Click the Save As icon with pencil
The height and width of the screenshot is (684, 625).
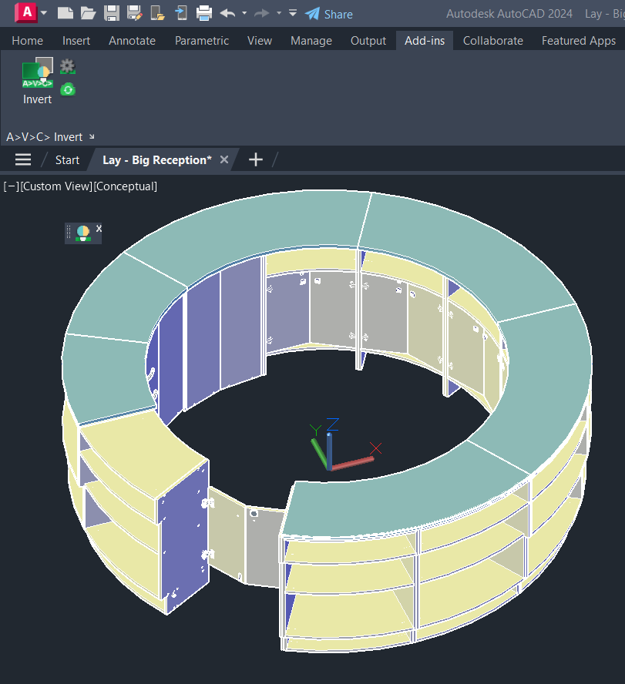(134, 13)
